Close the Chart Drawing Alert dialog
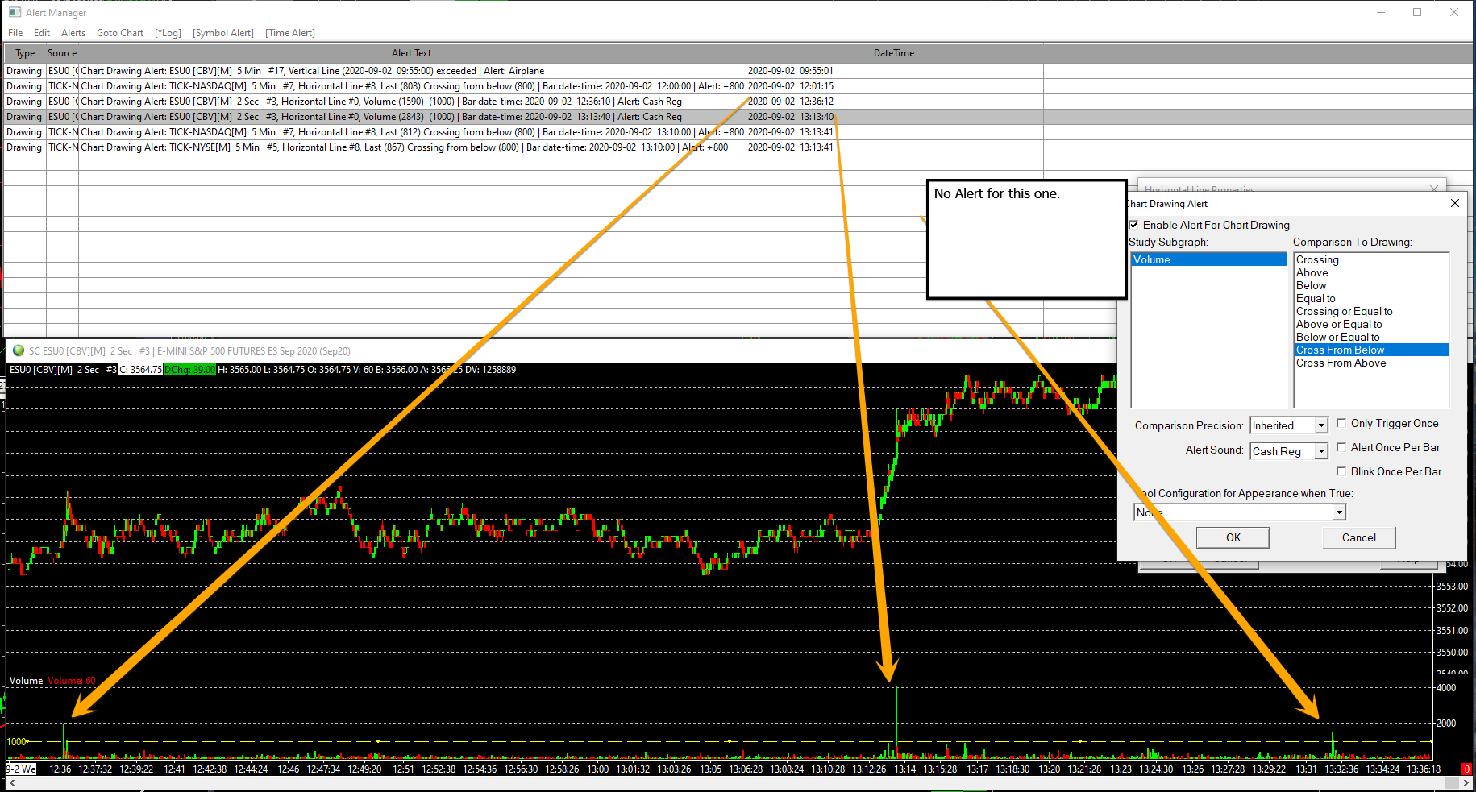 pyautogui.click(x=1455, y=203)
